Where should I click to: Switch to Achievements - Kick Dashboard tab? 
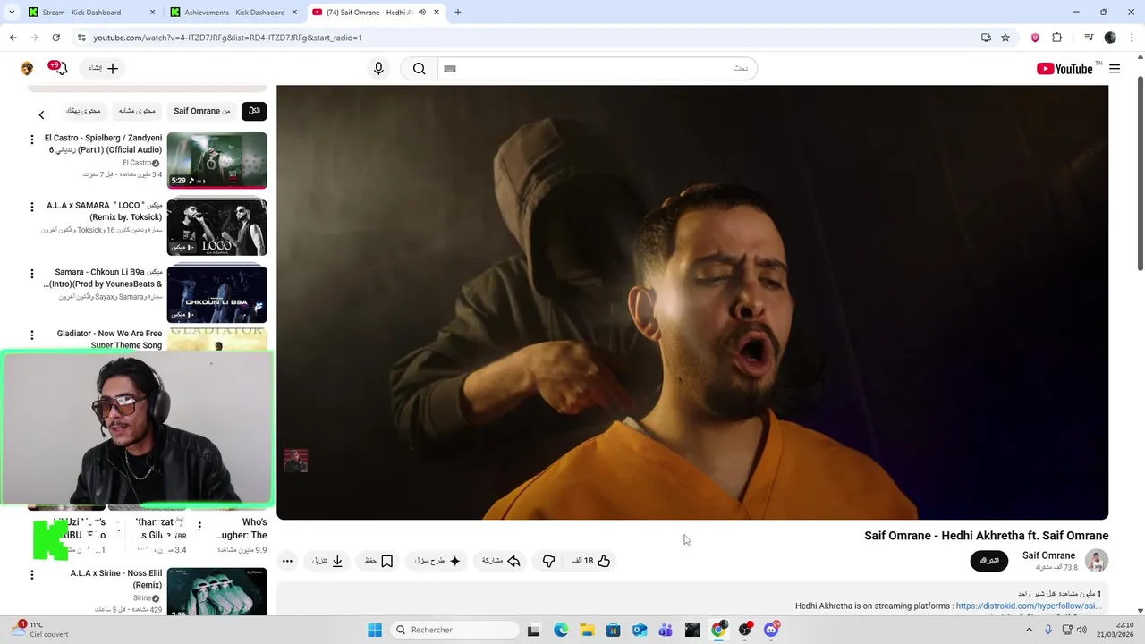tap(234, 13)
